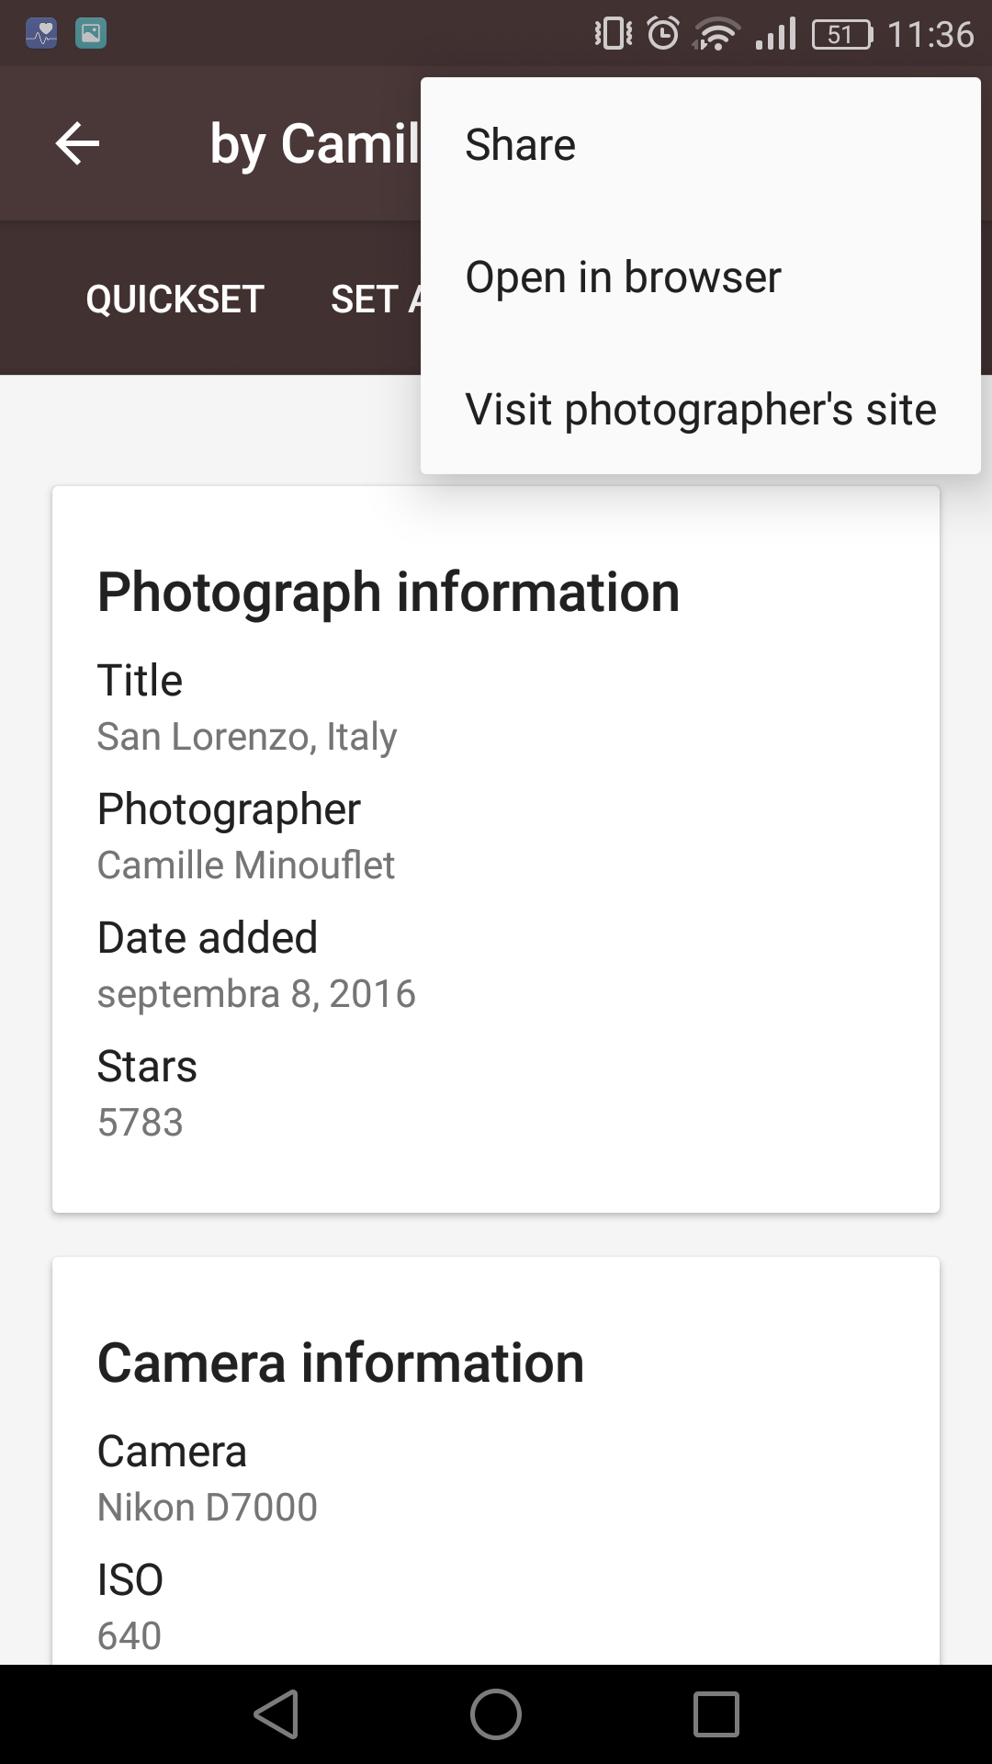
Task: Tap the Photograph information card heading
Action: [389, 592]
